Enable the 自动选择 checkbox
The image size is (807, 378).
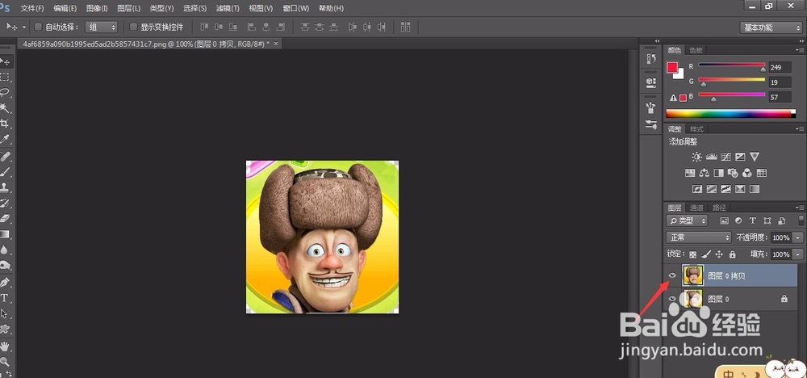tap(38, 27)
